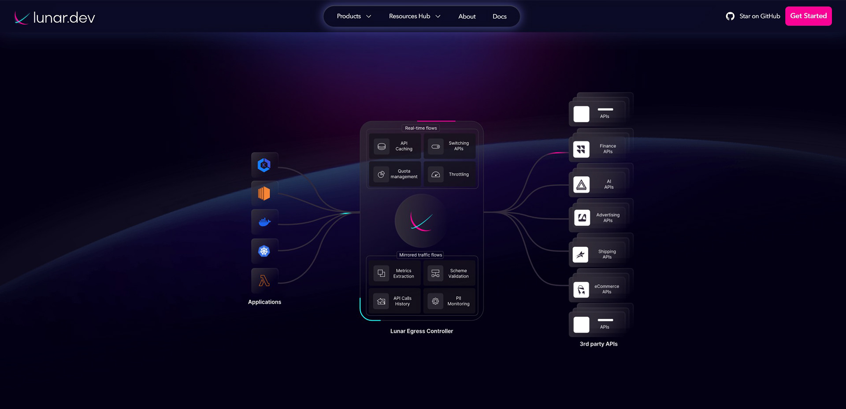Click the AI APIs triangle icon
This screenshot has height=409, width=846.
click(x=582, y=184)
